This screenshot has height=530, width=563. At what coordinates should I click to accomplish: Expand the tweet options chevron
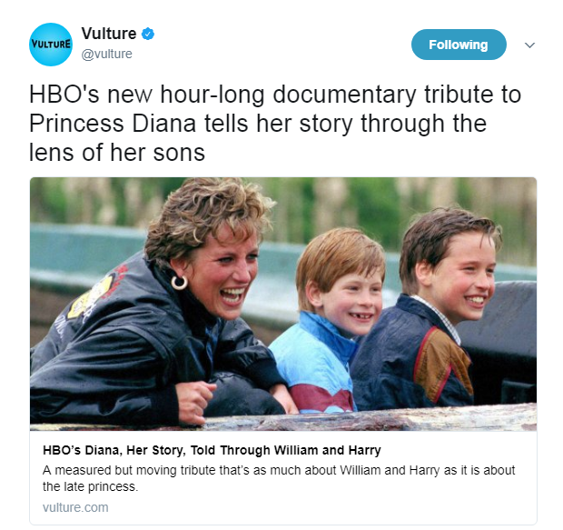coord(529,45)
